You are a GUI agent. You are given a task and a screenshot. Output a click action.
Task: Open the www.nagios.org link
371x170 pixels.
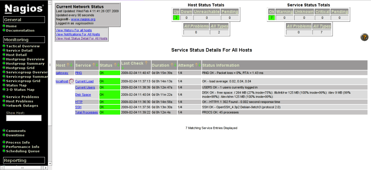point(83,19)
